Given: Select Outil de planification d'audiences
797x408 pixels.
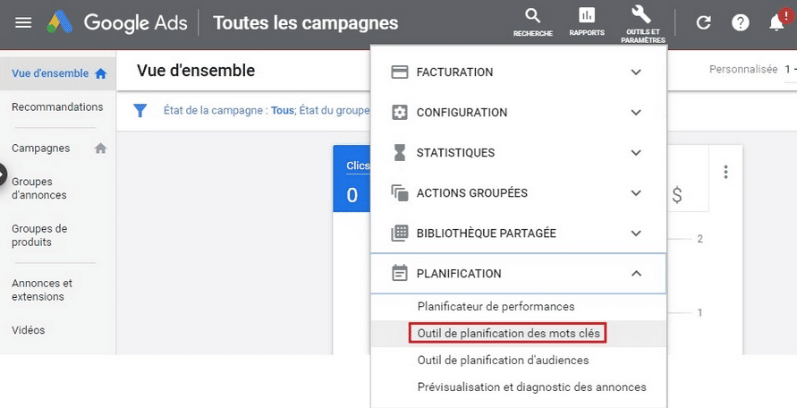Looking at the screenshot, I should (x=503, y=360).
